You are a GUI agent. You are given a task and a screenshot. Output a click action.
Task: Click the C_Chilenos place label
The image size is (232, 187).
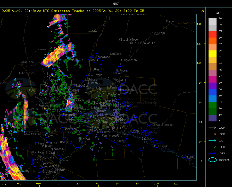point(27,73)
